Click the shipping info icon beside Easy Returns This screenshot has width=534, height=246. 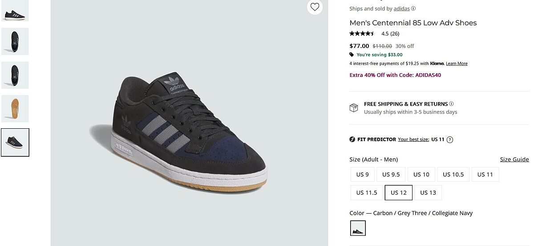tap(451, 104)
